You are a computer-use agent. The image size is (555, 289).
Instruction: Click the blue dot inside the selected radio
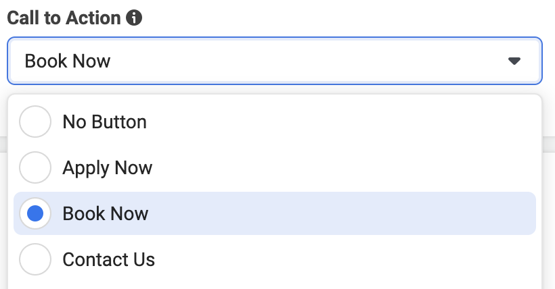[x=35, y=214]
